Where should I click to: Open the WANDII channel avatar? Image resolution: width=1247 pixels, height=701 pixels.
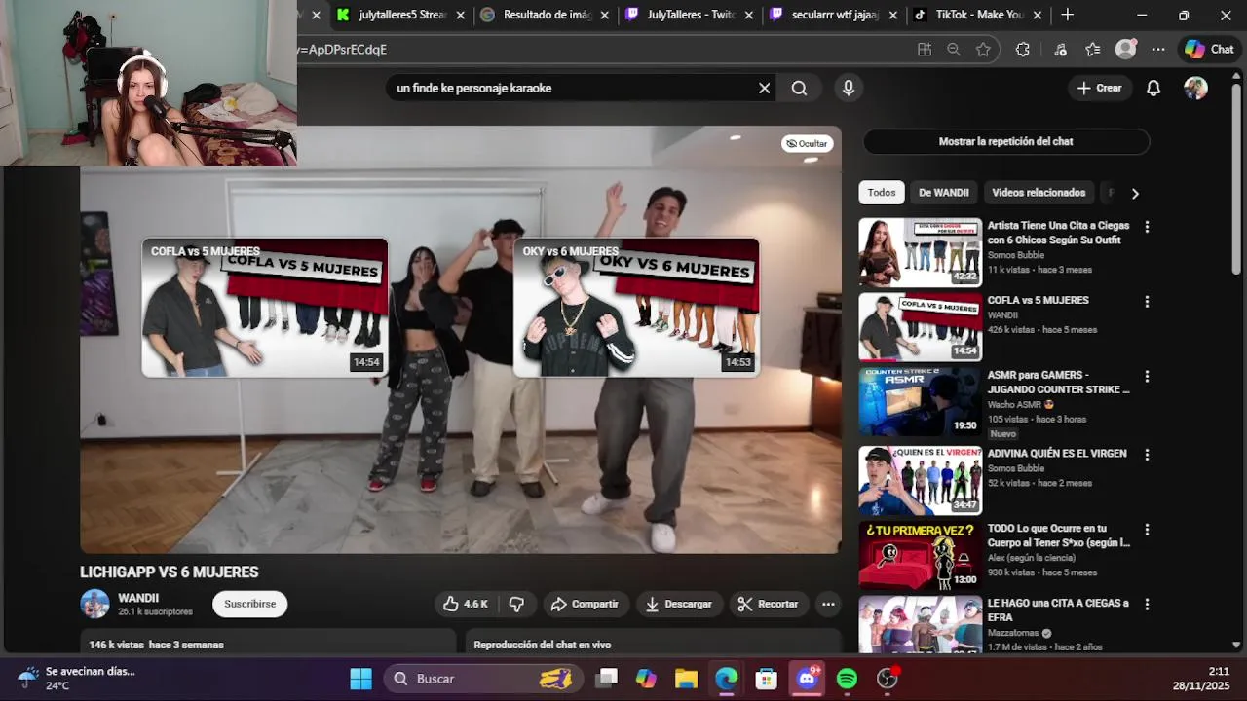pos(95,604)
